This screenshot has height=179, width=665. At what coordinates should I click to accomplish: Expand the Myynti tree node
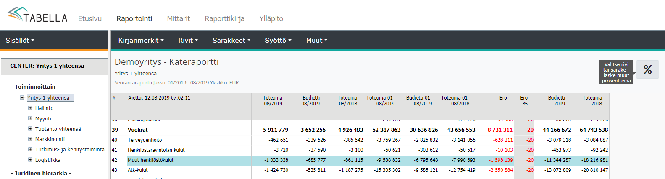coord(30,118)
